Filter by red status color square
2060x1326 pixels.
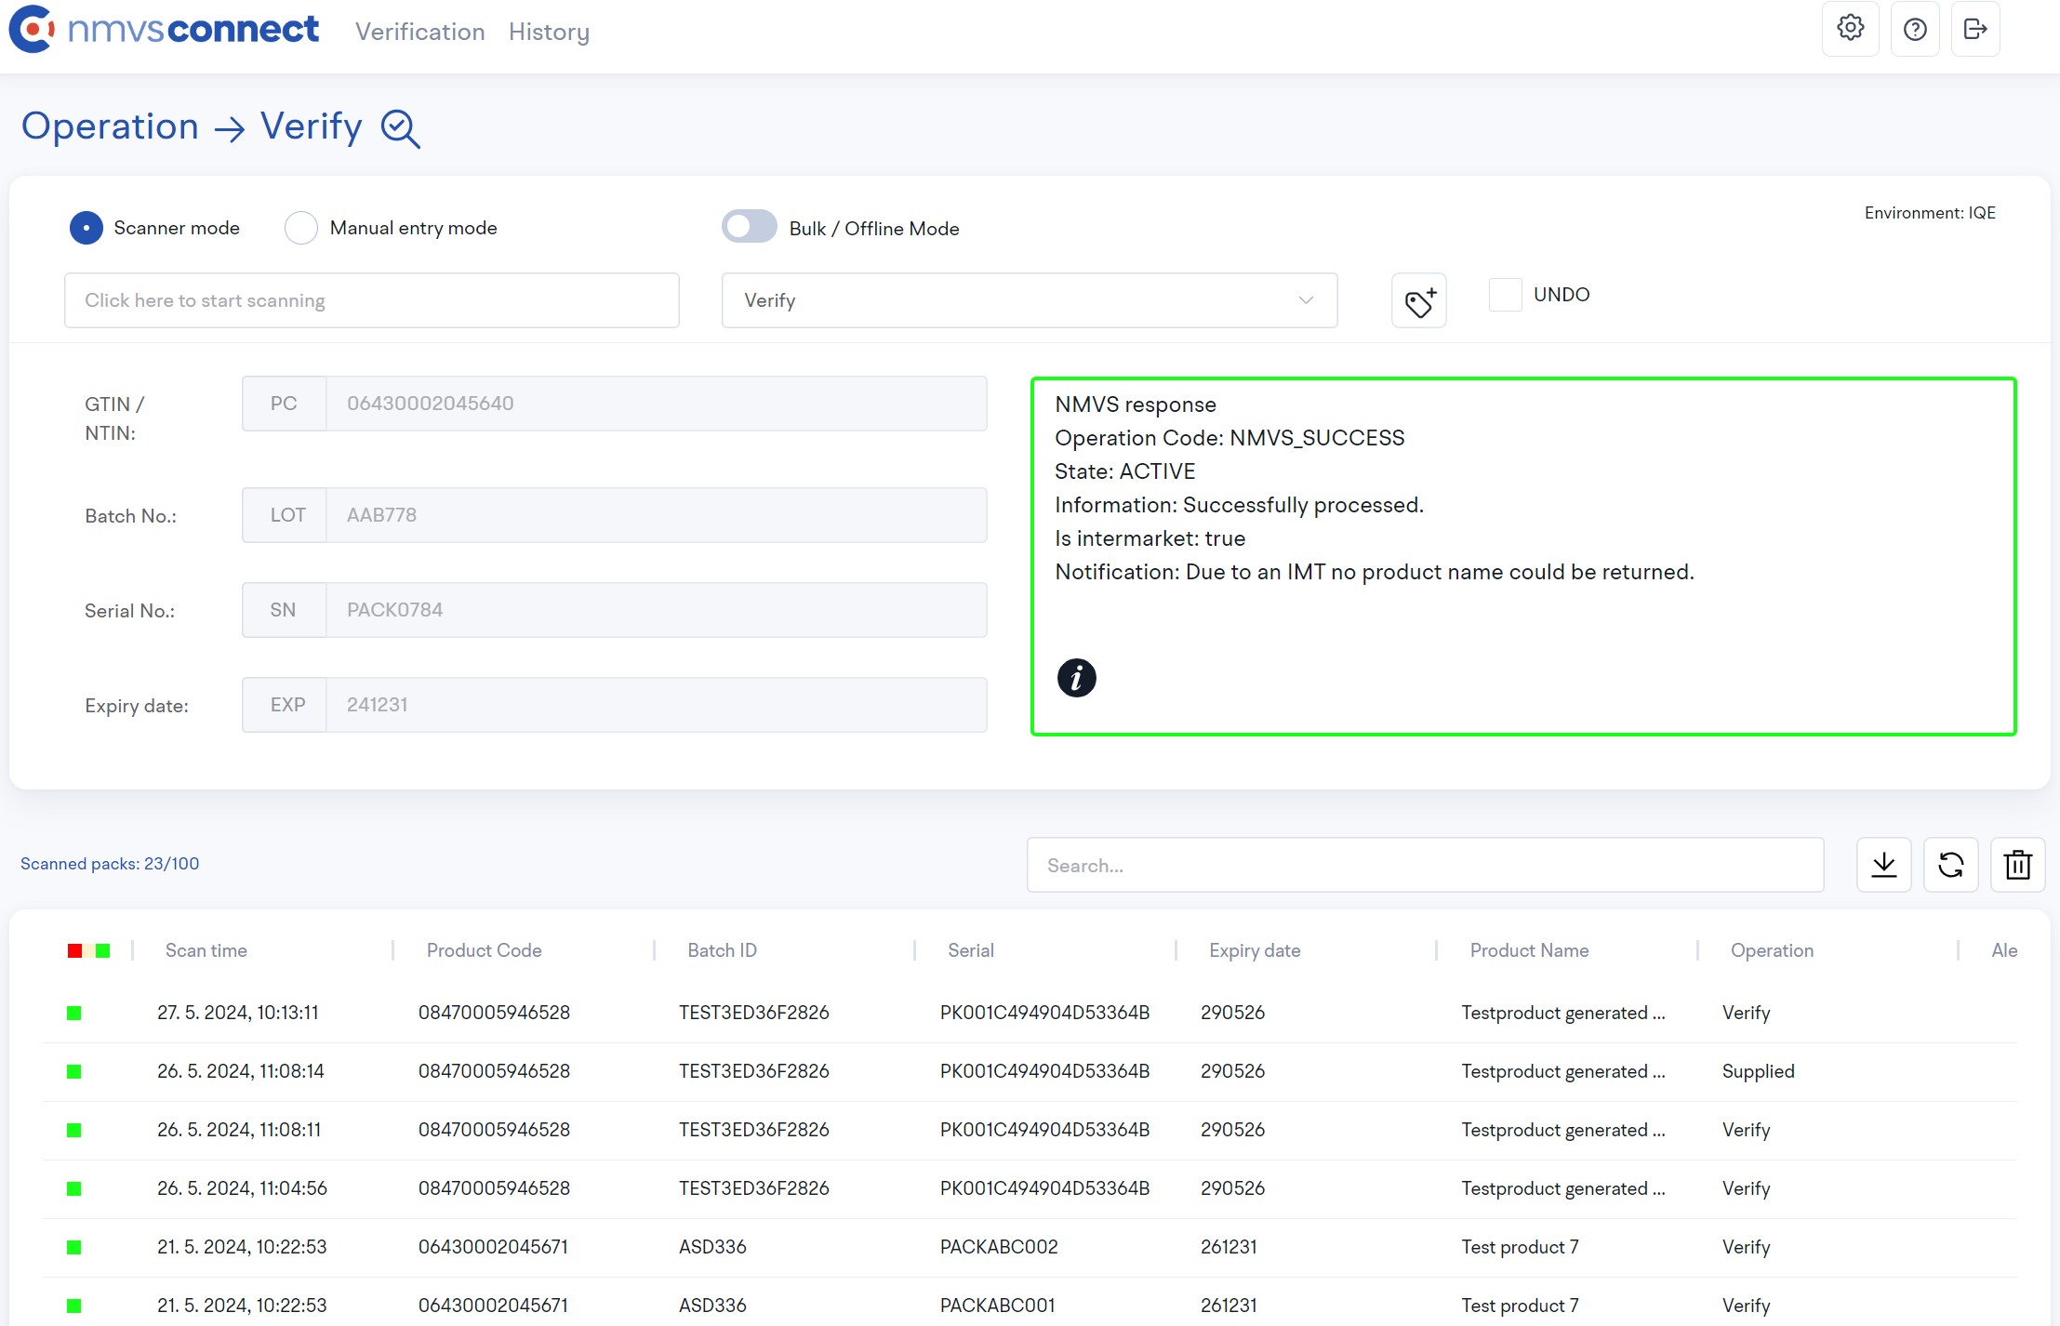tap(74, 950)
